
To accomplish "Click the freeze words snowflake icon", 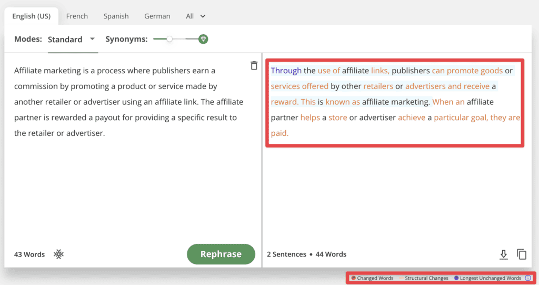I will coord(59,254).
